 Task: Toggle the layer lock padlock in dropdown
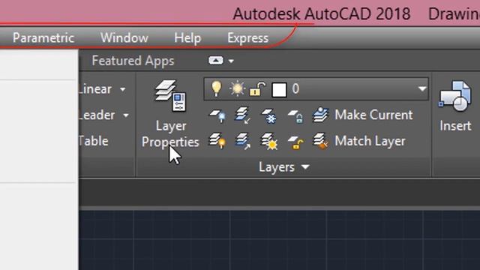pyautogui.click(x=257, y=89)
